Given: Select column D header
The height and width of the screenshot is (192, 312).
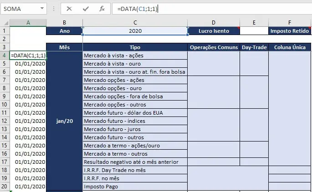Looking at the screenshot, I should coord(214,23).
